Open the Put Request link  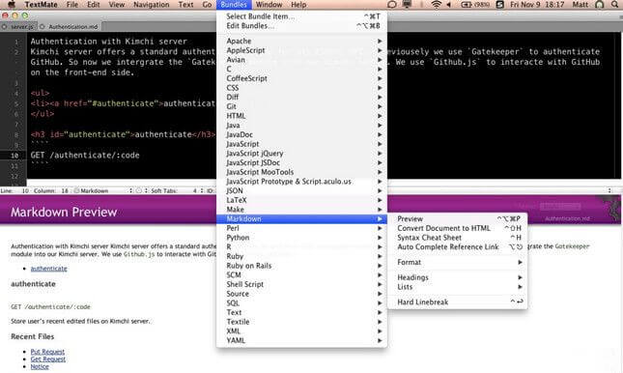[47, 352]
